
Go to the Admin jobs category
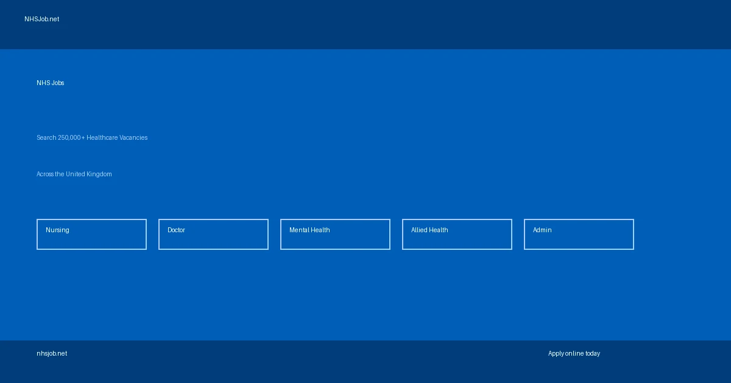click(x=579, y=234)
